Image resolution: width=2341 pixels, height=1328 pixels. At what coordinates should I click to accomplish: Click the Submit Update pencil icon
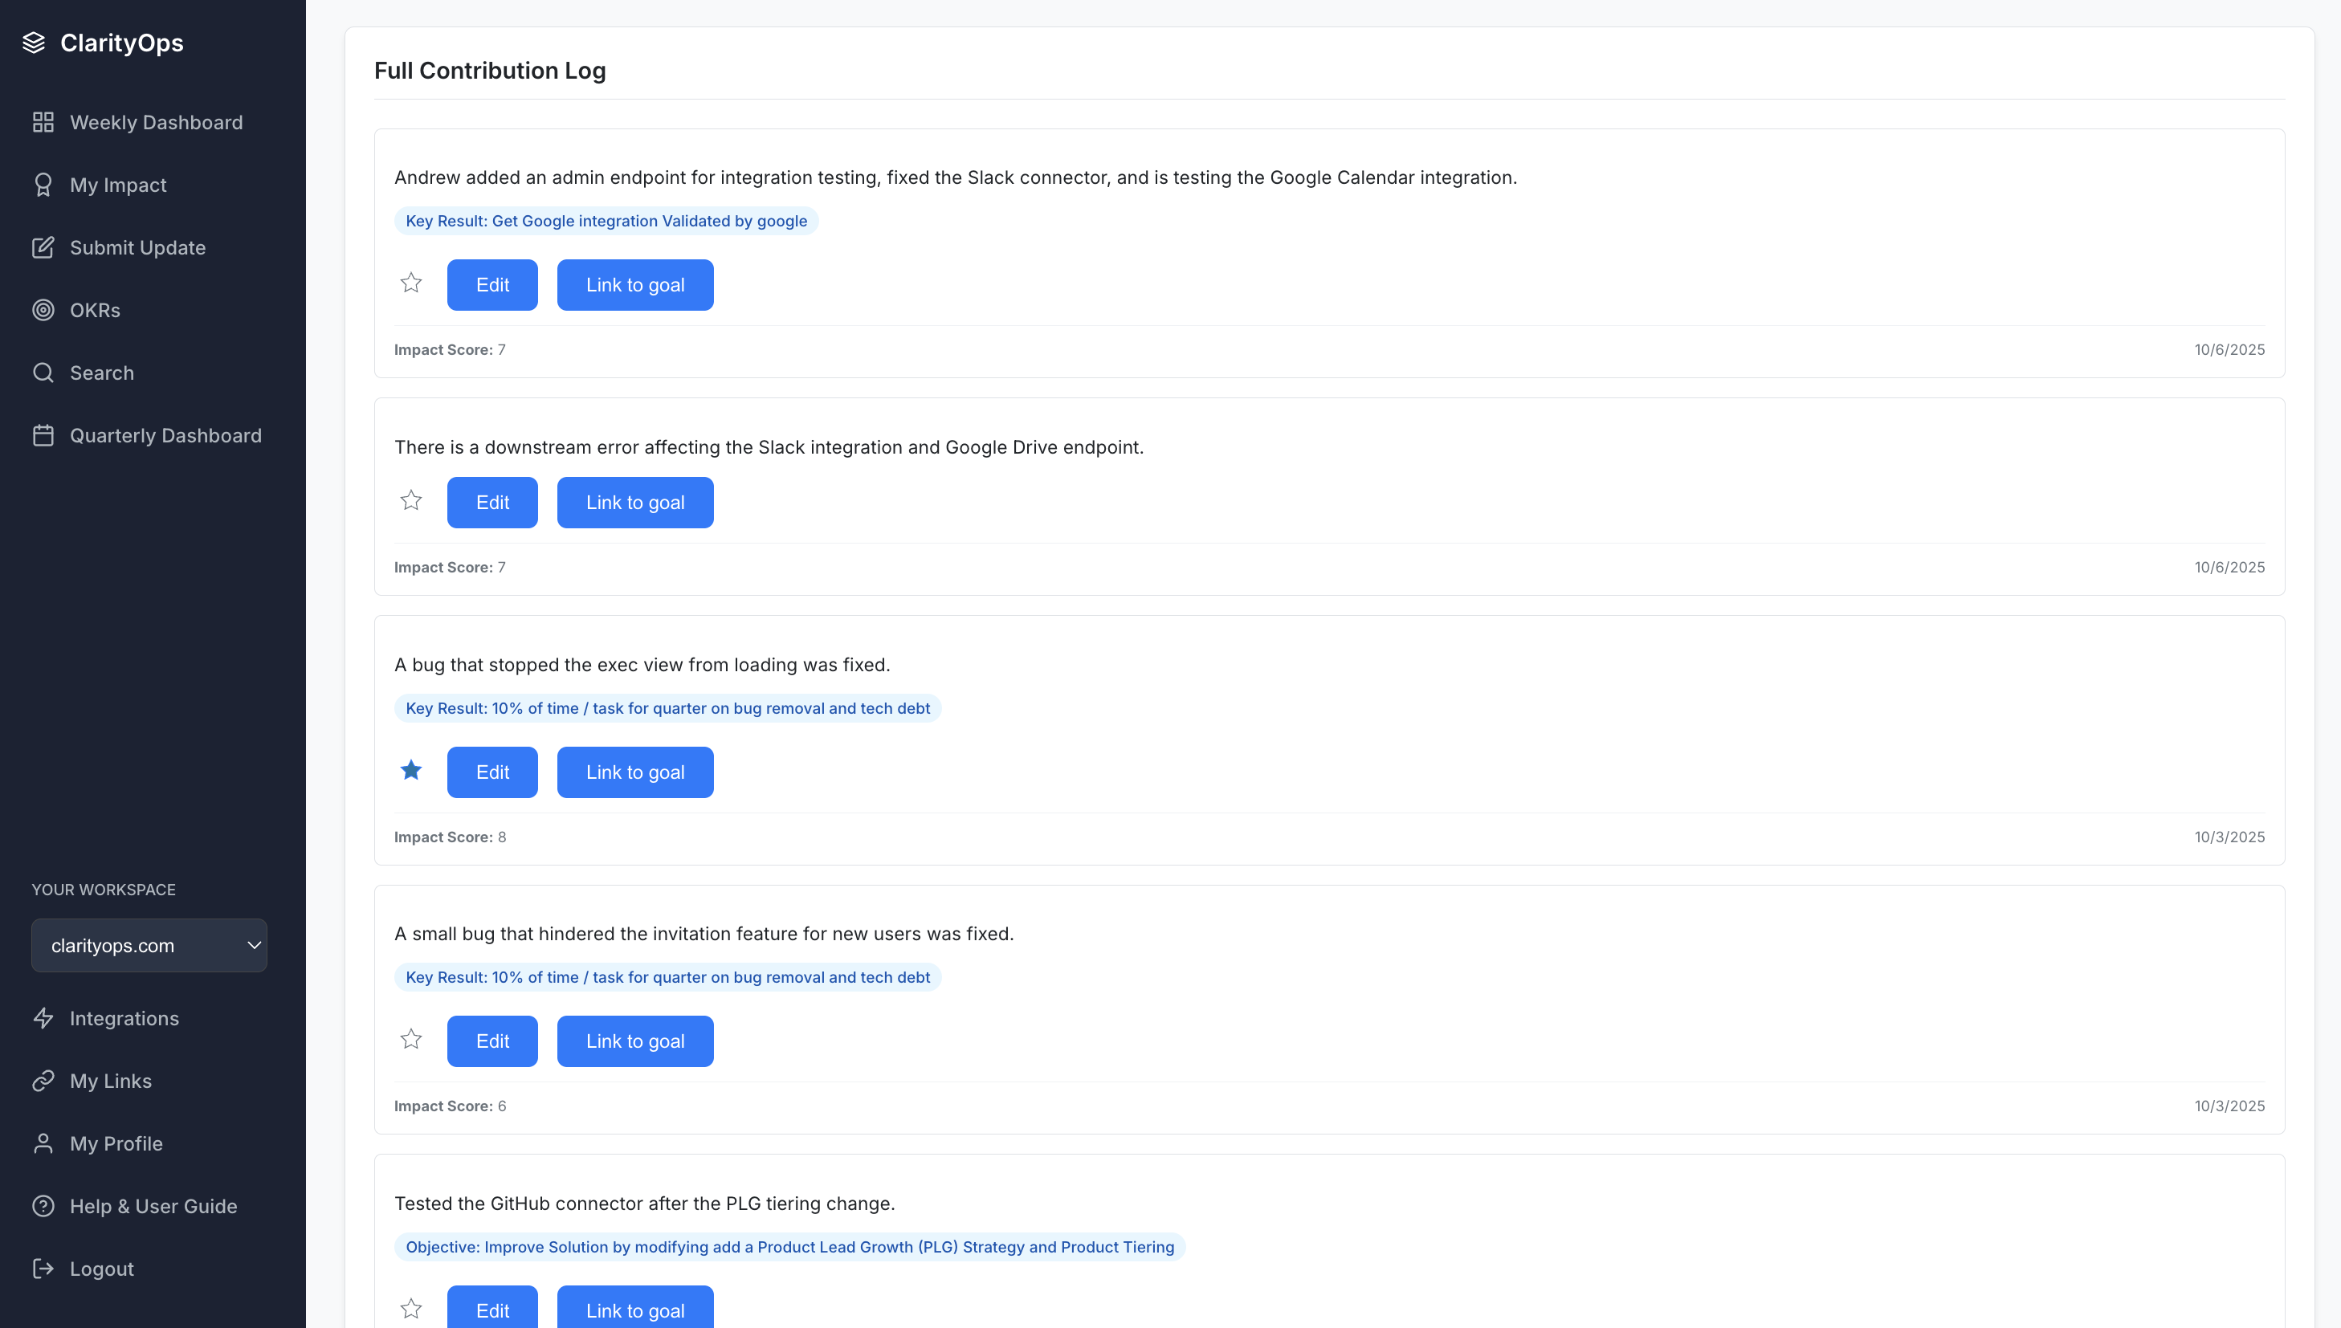pos(43,248)
